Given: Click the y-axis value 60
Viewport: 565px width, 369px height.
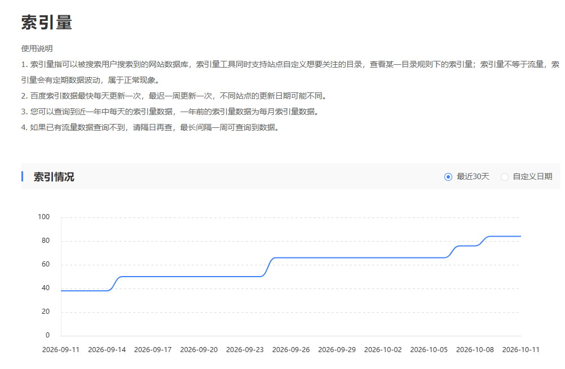Looking at the screenshot, I should pos(46,264).
